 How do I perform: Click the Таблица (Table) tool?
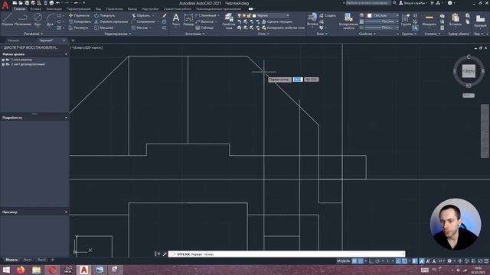pos(204,27)
